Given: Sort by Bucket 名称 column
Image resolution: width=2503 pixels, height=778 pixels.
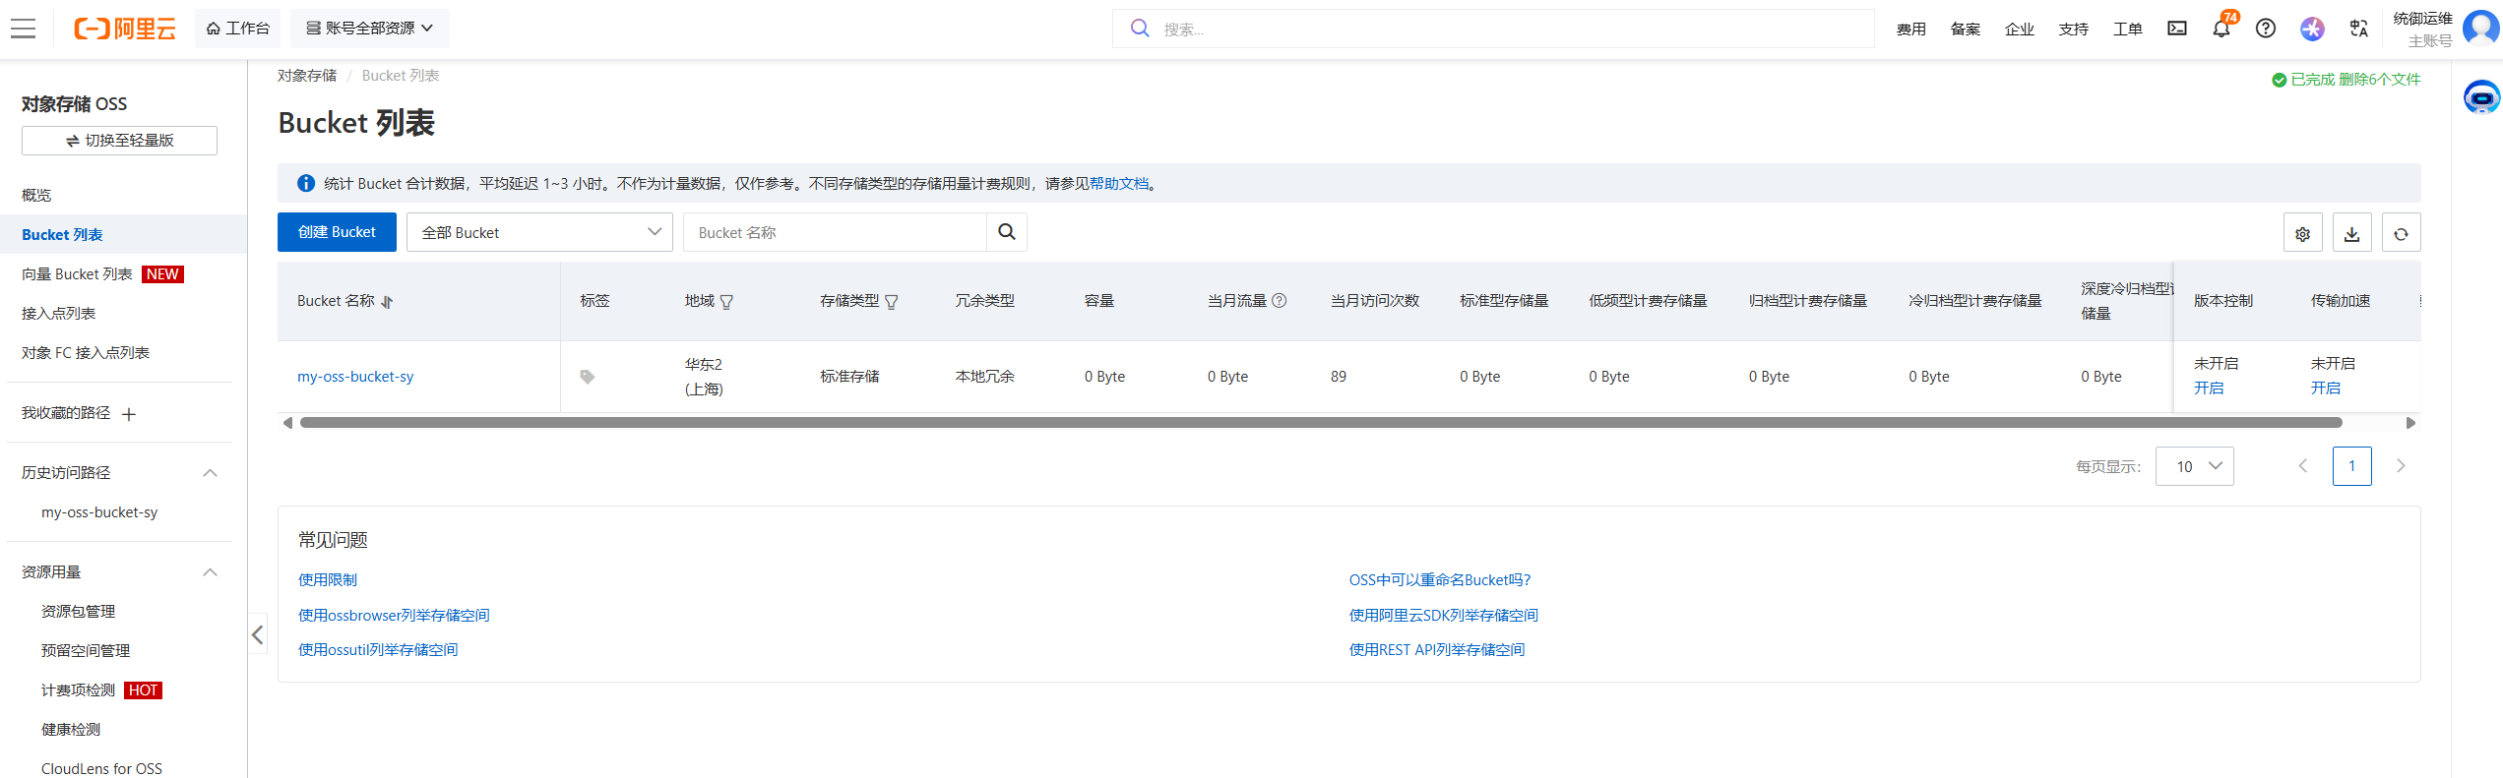Looking at the screenshot, I should coord(387,302).
